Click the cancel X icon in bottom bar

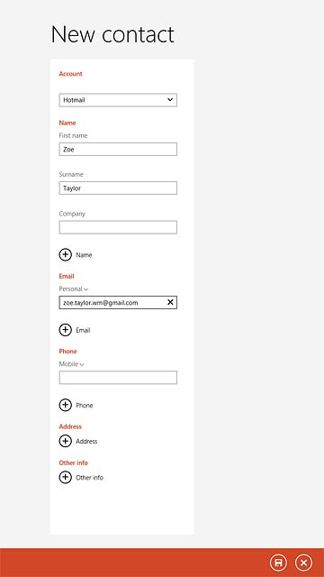click(303, 563)
